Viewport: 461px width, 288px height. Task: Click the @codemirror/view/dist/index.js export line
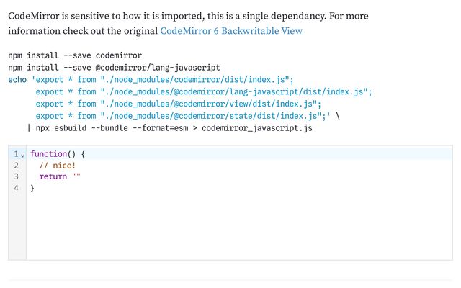point(179,104)
